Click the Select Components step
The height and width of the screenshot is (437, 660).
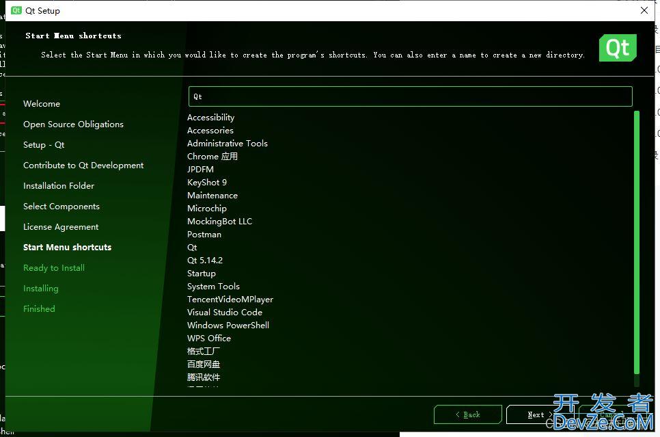click(61, 207)
